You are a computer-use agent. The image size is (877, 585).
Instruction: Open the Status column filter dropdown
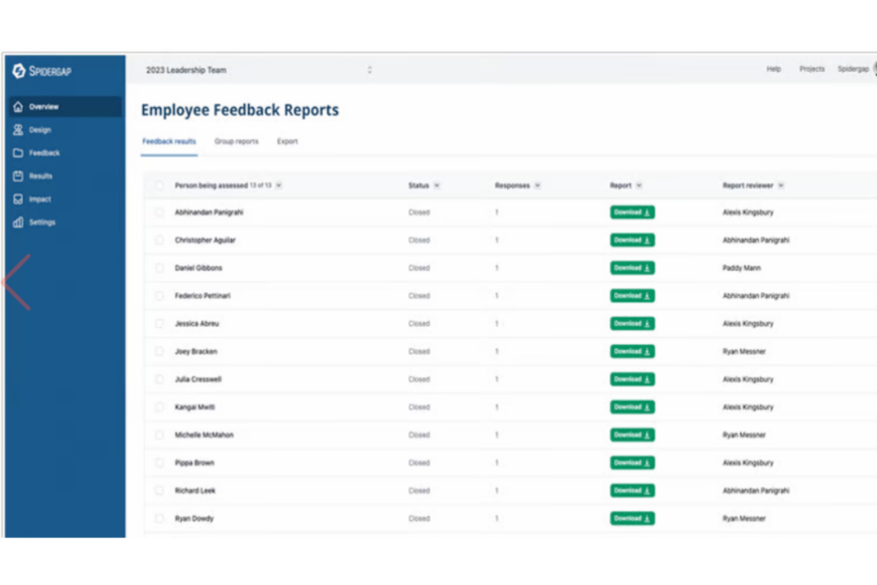tap(436, 185)
